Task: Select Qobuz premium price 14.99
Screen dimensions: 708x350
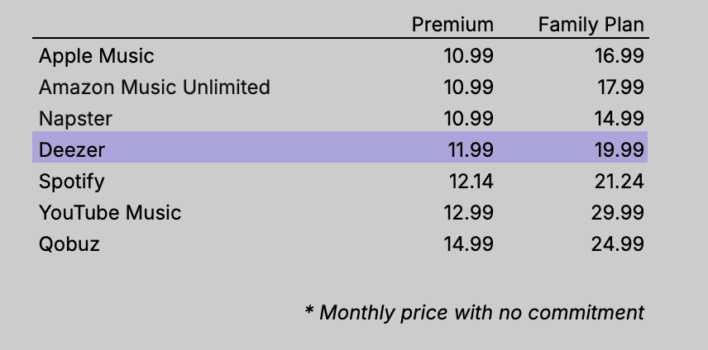Action: point(469,244)
